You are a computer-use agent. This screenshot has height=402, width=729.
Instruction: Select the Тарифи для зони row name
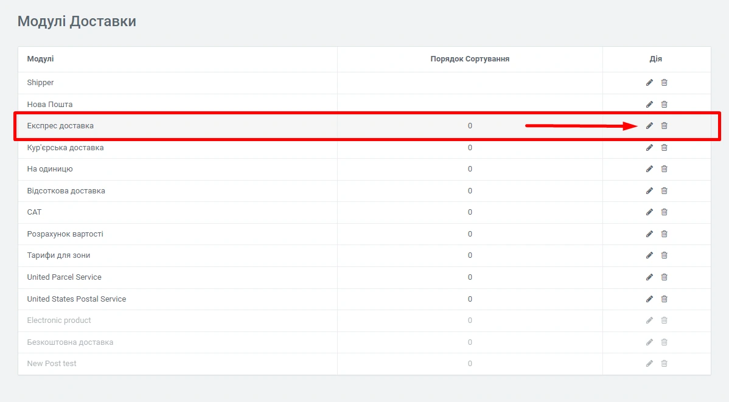pyautogui.click(x=58, y=255)
